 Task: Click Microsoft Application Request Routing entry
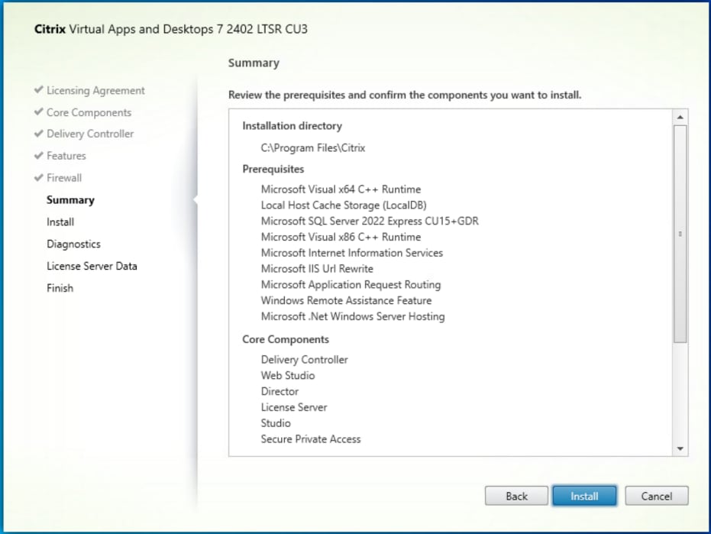click(x=351, y=284)
